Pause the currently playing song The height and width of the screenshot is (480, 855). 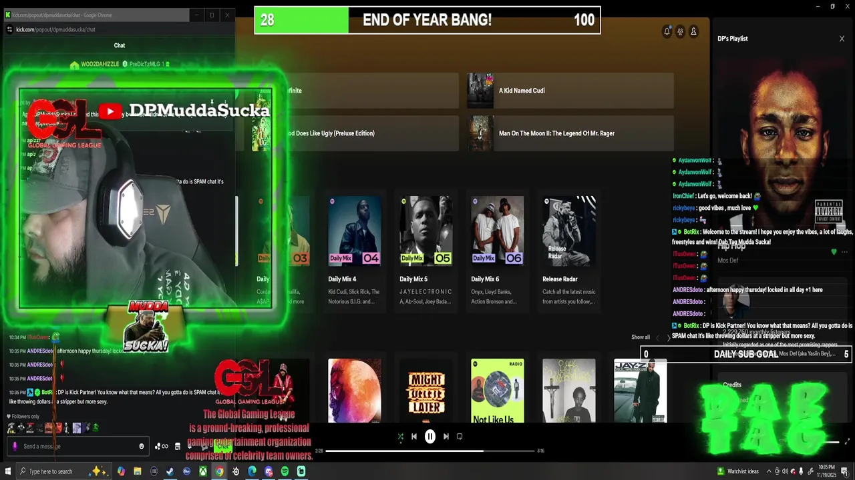430,437
